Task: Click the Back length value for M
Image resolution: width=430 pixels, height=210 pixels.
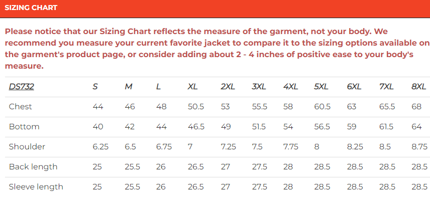Action: tap(132, 167)
